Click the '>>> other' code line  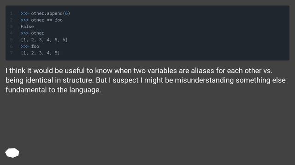(x=32, y=33)
